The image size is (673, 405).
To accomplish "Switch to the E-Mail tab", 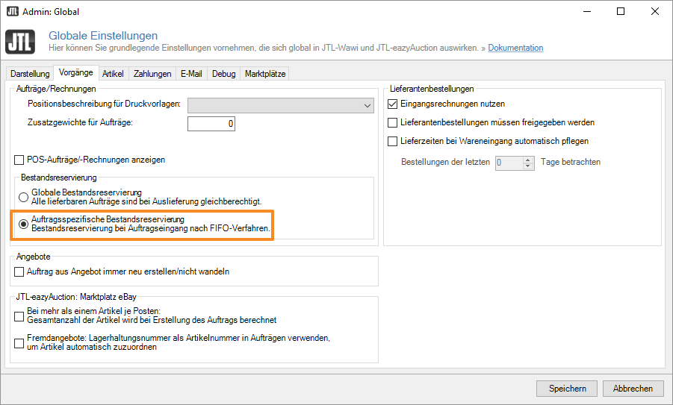I will pos(192,74).
